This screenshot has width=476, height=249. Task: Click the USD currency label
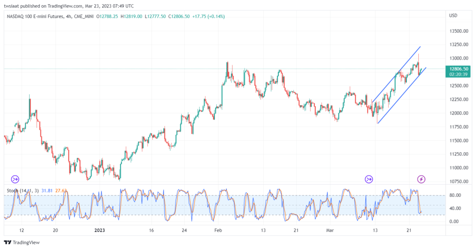(x=453, y=15)
